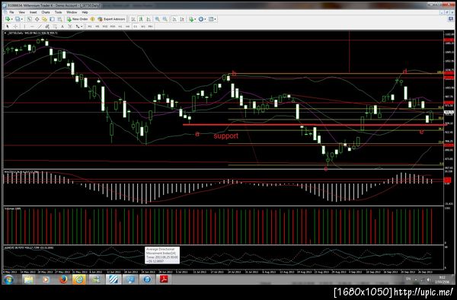Open the Tools menu
This screenshot has height=300, width=457.
59,12
